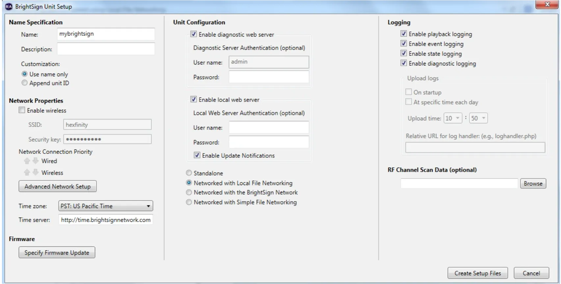
Task: Toggle 'Enable playback logging' checkbox
Action: pos(404,34)
